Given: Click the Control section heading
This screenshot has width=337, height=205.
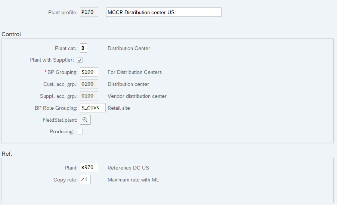Looking at the screenshot, I should pyautogui.click(x=11, y=34).
